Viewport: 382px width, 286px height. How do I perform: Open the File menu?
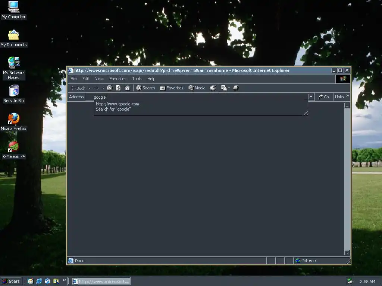pos(73,79)
